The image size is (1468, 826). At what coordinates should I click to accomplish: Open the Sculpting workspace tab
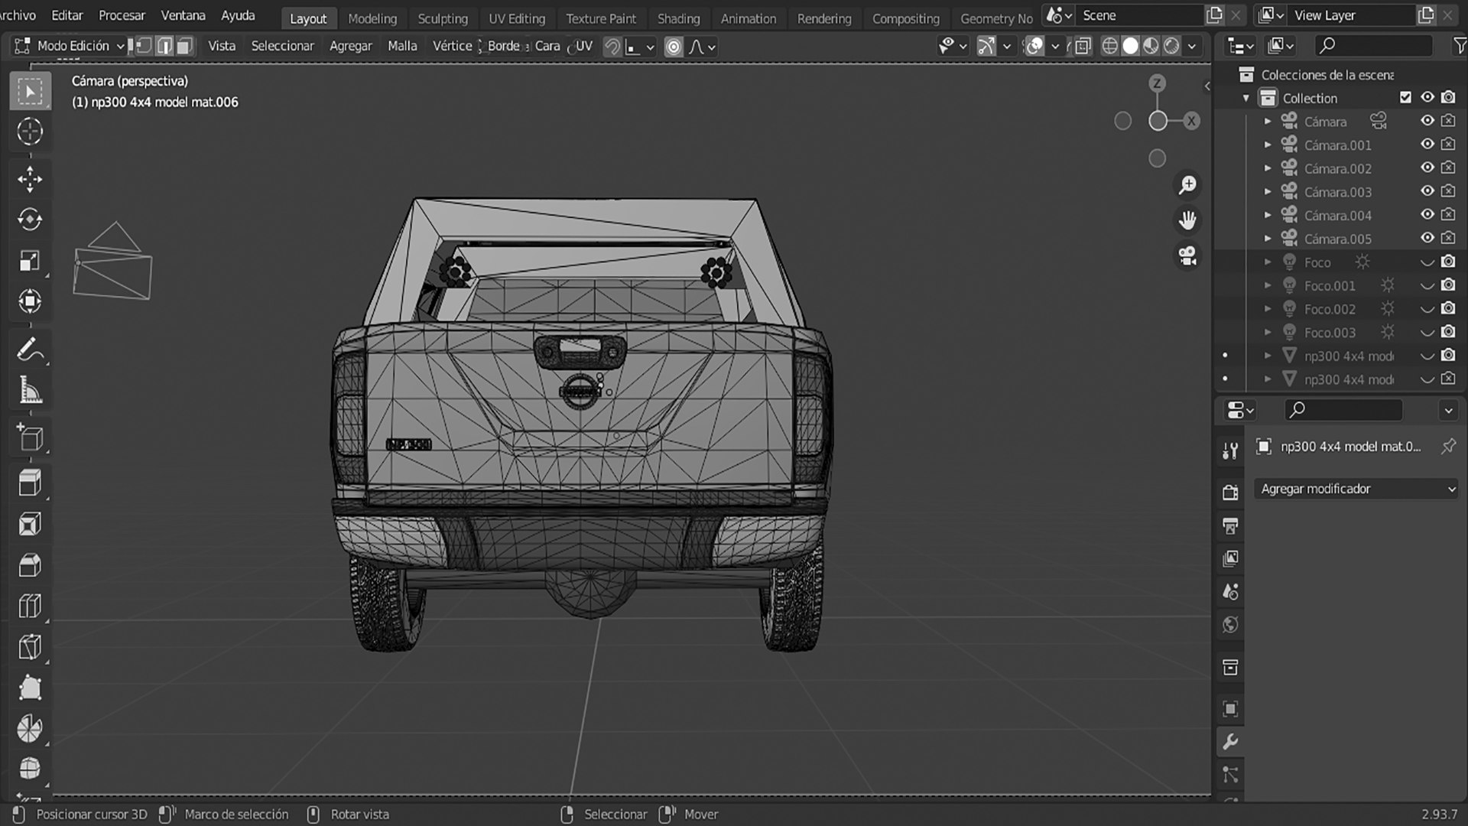[x=443, y=18]
